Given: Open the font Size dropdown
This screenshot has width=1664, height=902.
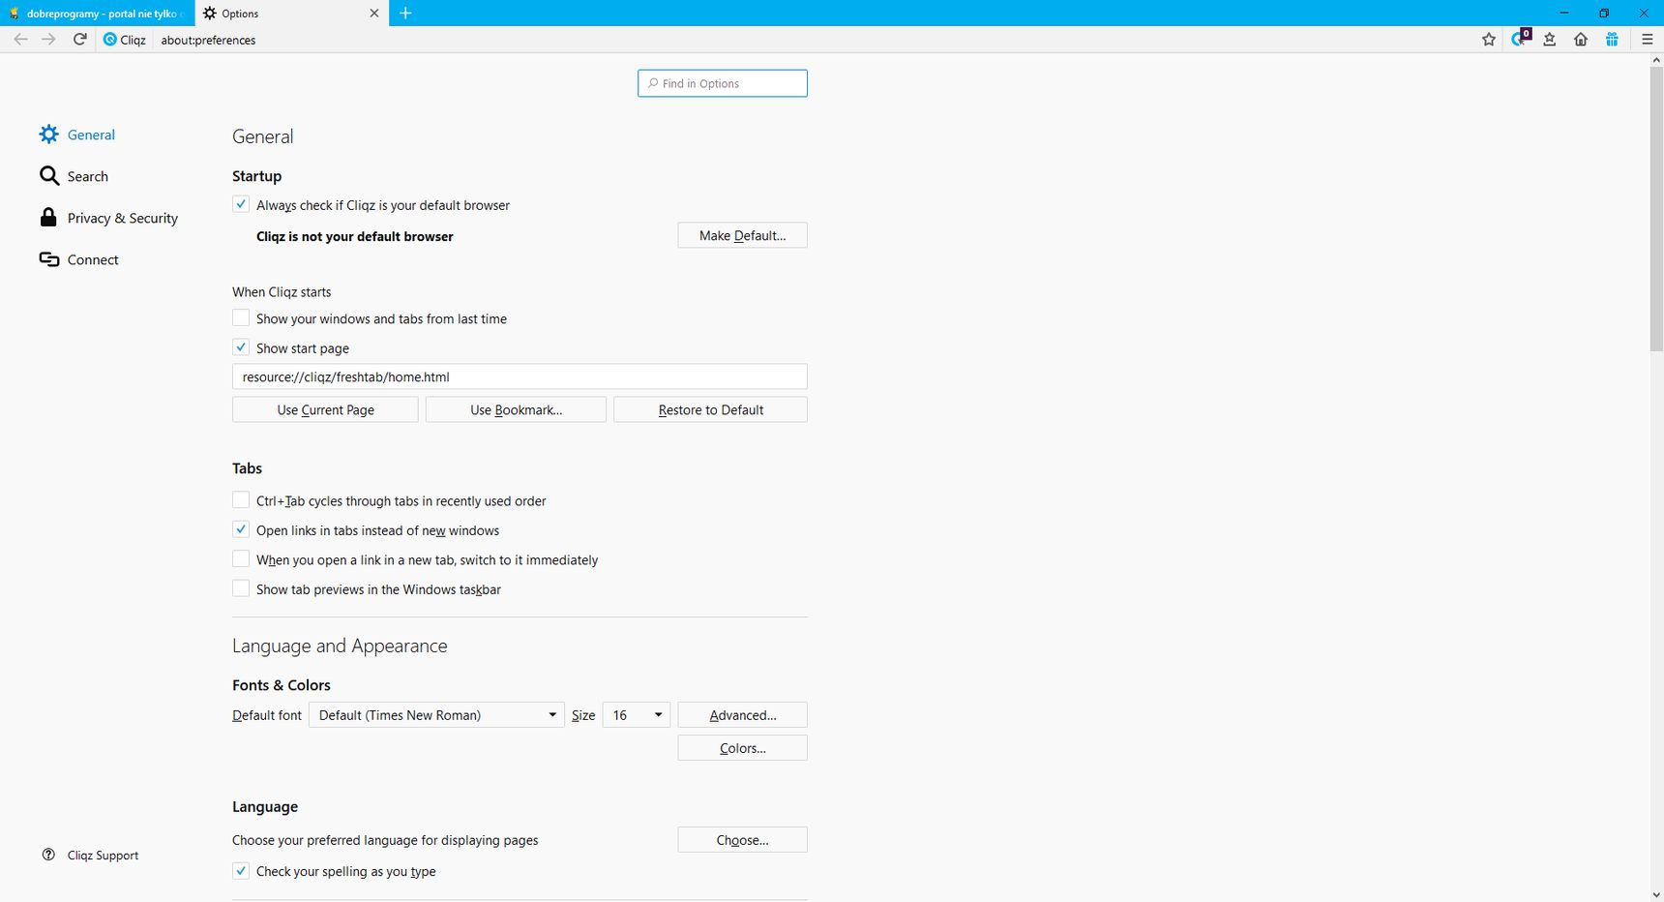Looking at the screenshot, I should click(x=636, y=715).
